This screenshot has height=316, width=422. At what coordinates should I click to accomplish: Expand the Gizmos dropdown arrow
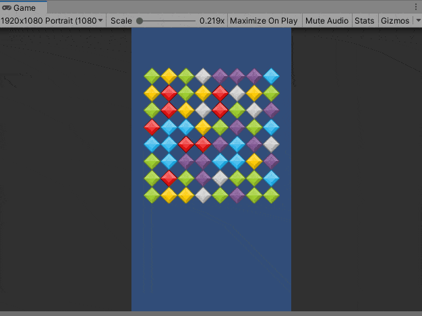416,21
